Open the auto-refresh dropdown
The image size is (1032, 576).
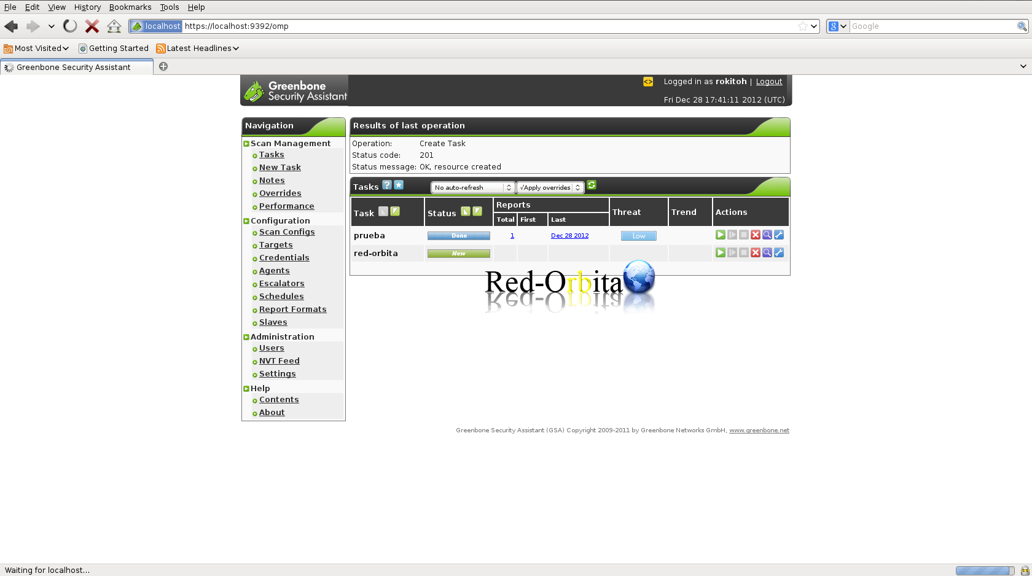[472, 187]
